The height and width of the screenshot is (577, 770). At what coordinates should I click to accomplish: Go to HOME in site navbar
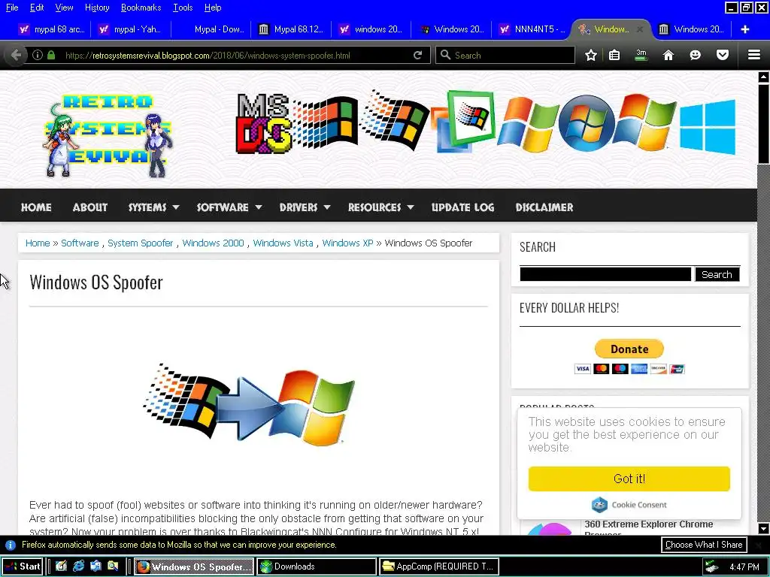36,207
